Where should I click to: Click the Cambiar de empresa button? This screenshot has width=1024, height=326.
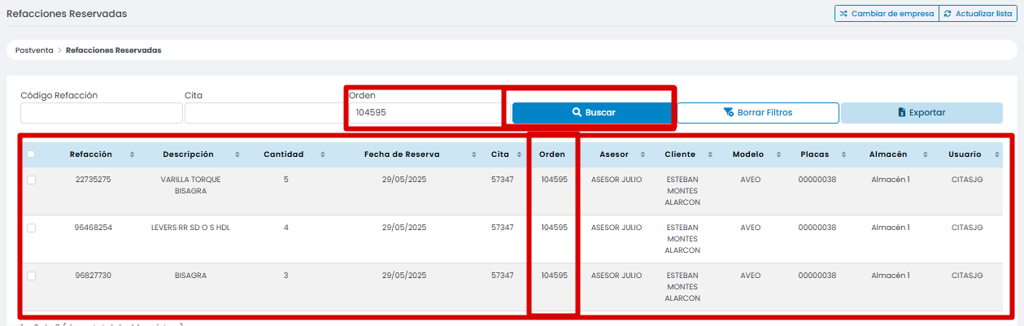point(887,14)
